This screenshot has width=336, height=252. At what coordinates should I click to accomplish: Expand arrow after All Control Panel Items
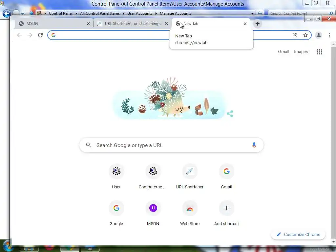(x=124, y=13)
